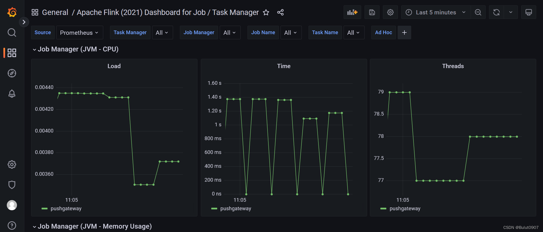Toggle pushgateway series in Load legend
543x232 pixels.
66,209
